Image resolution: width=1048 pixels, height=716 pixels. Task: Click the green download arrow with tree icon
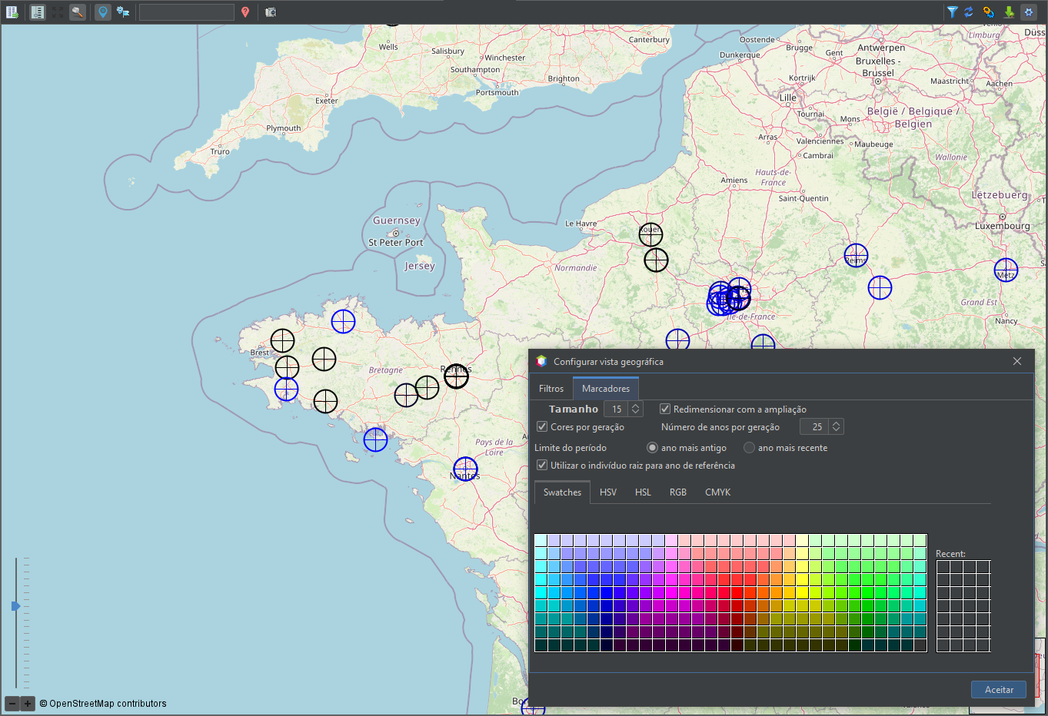[x=1009, y=12]
